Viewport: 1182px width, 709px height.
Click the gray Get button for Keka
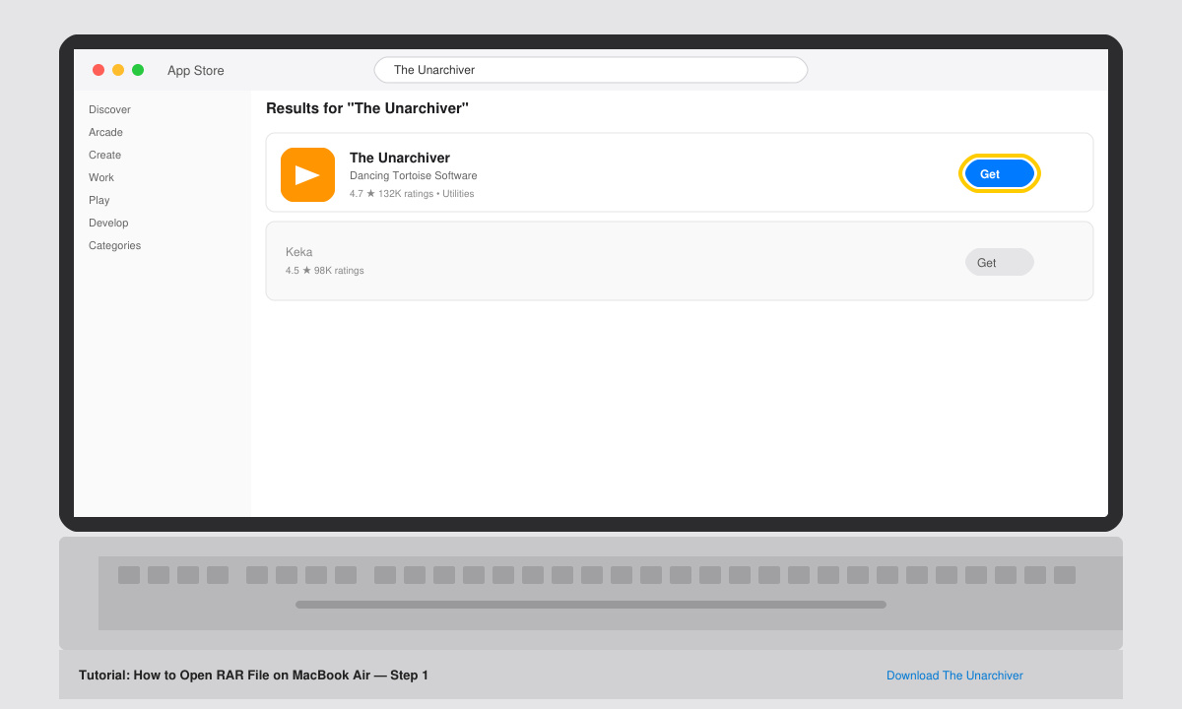coord(1000,262)
